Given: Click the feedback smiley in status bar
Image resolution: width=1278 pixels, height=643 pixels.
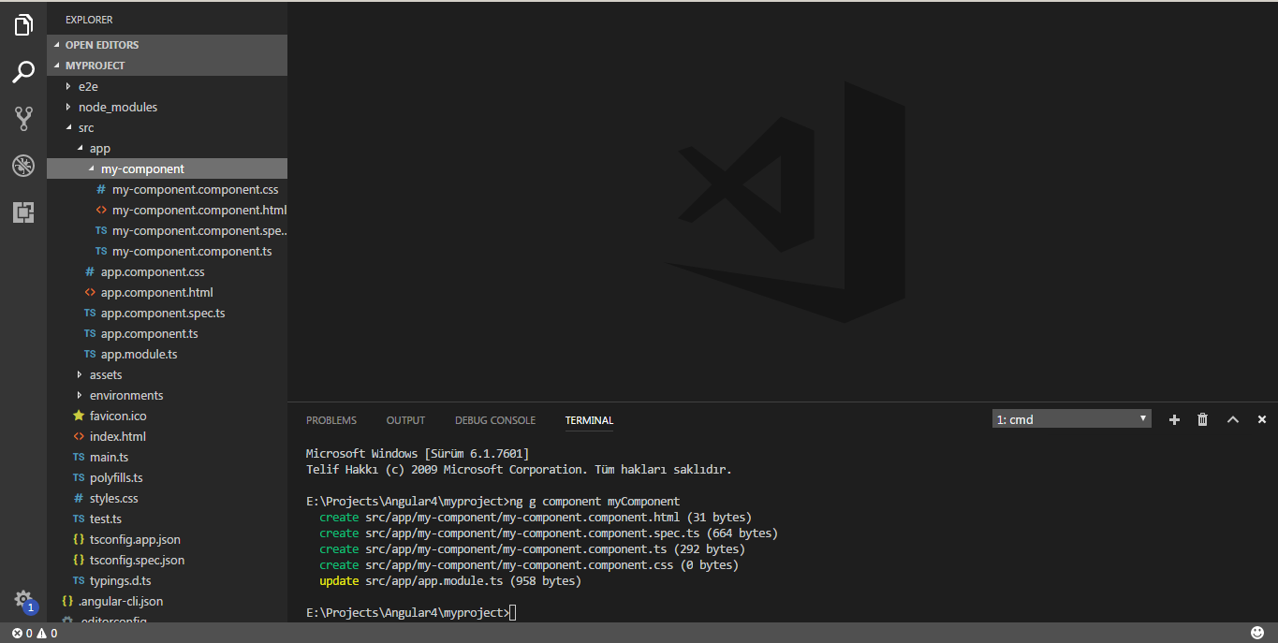Looking at the screenshot, I should click(1257, 634).
